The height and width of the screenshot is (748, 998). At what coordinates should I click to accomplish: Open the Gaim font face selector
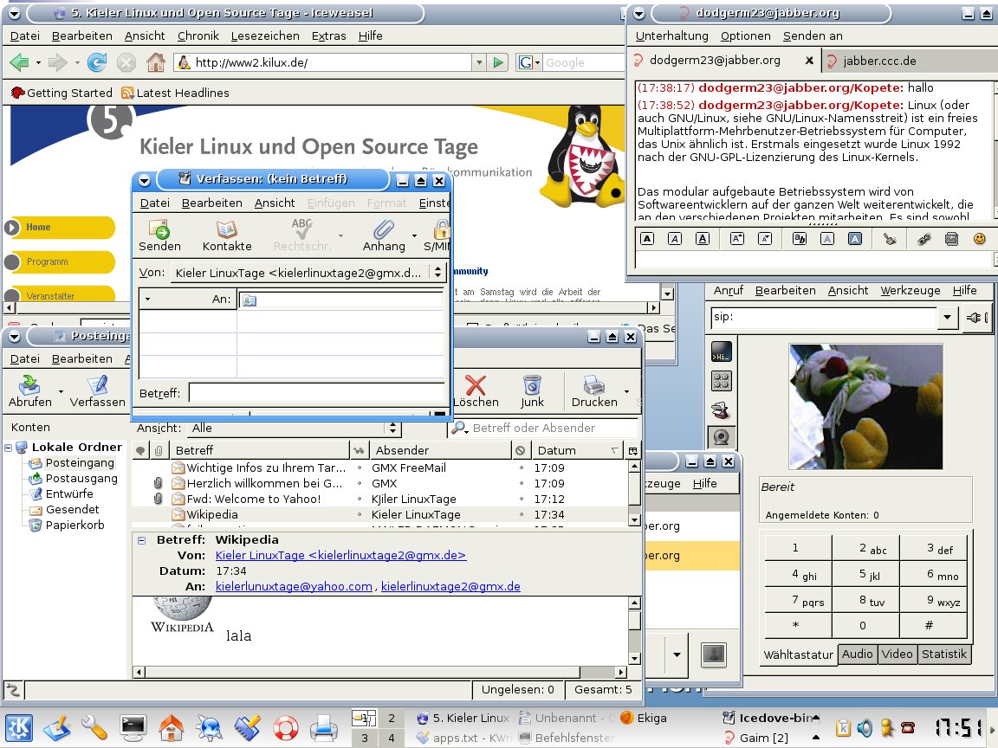click(x=799, y=239)
